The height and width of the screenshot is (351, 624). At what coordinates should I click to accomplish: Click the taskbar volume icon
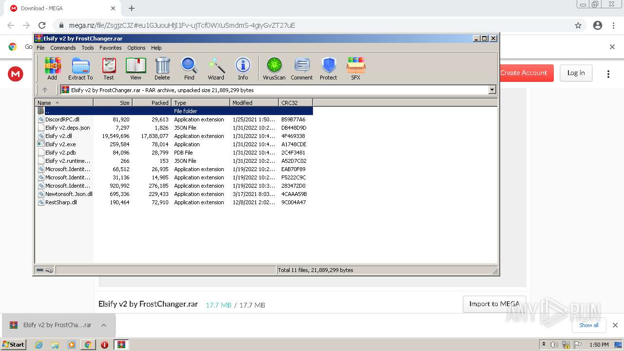pyautogui.click(x=554, y=345)
